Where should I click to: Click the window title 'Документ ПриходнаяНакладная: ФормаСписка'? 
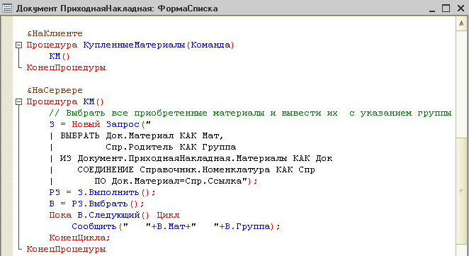pyautogui.click(x=117, y=9)
